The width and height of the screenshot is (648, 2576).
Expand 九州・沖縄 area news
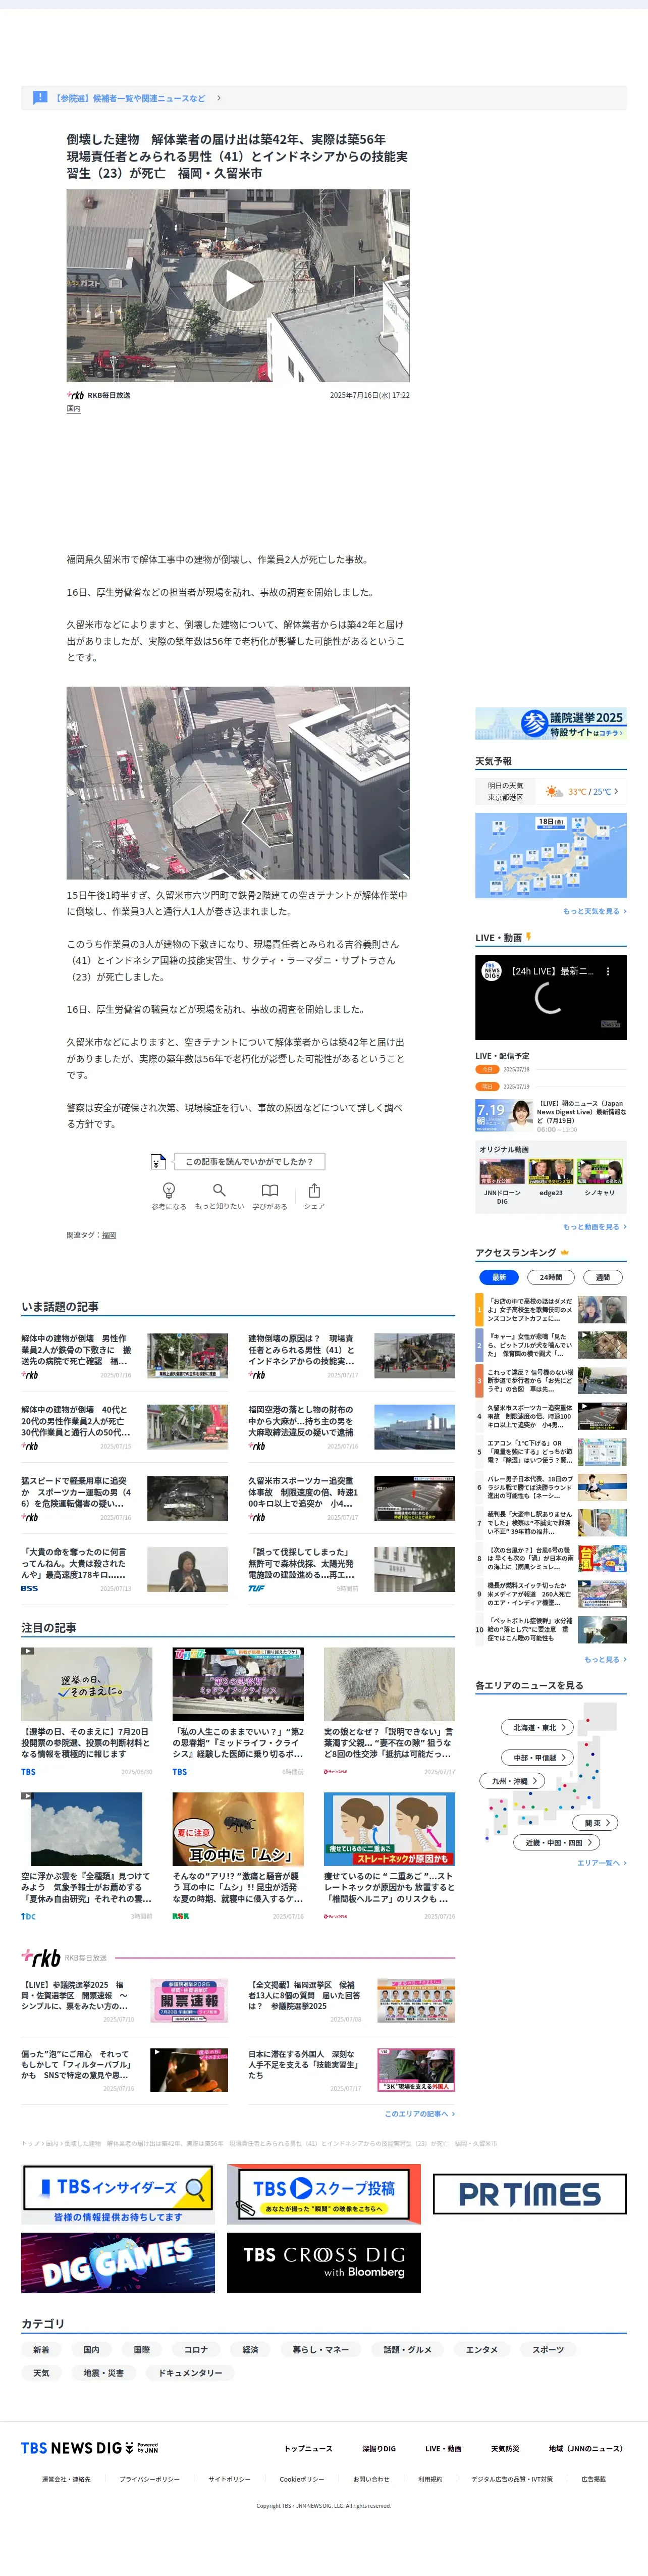(513, 1781)
